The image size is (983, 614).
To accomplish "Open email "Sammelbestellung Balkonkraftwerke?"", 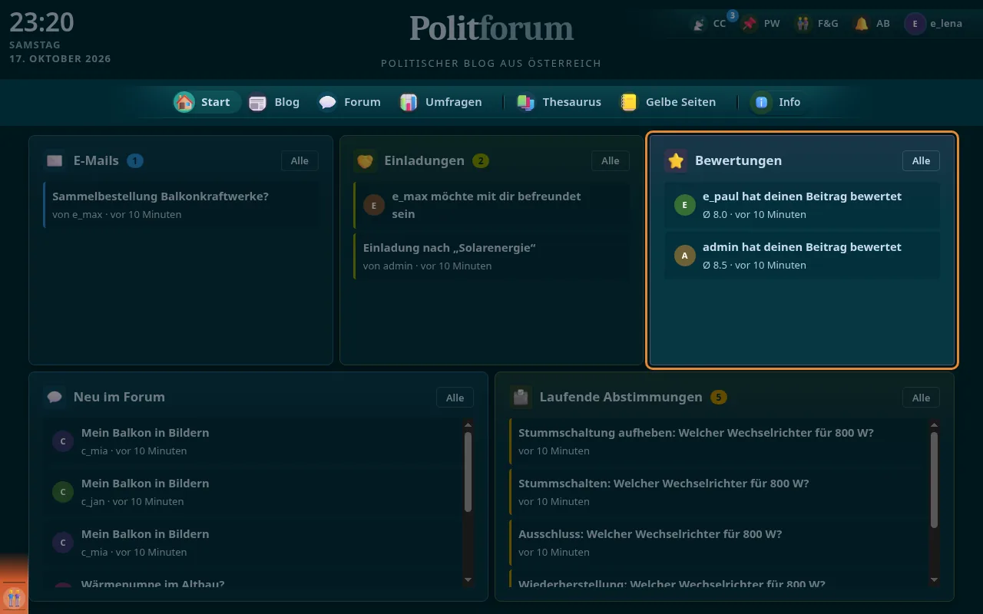I will pyautogui.click(x=182, y=205).
